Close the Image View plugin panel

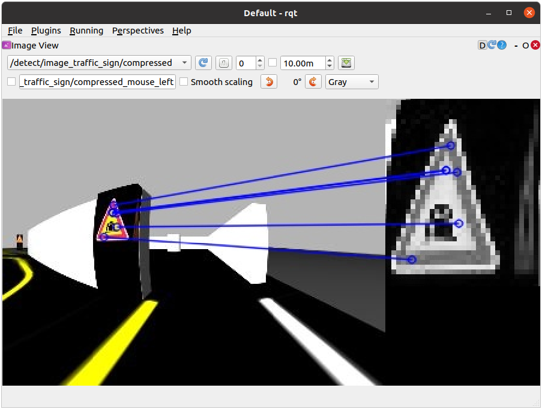pos(535,46)
